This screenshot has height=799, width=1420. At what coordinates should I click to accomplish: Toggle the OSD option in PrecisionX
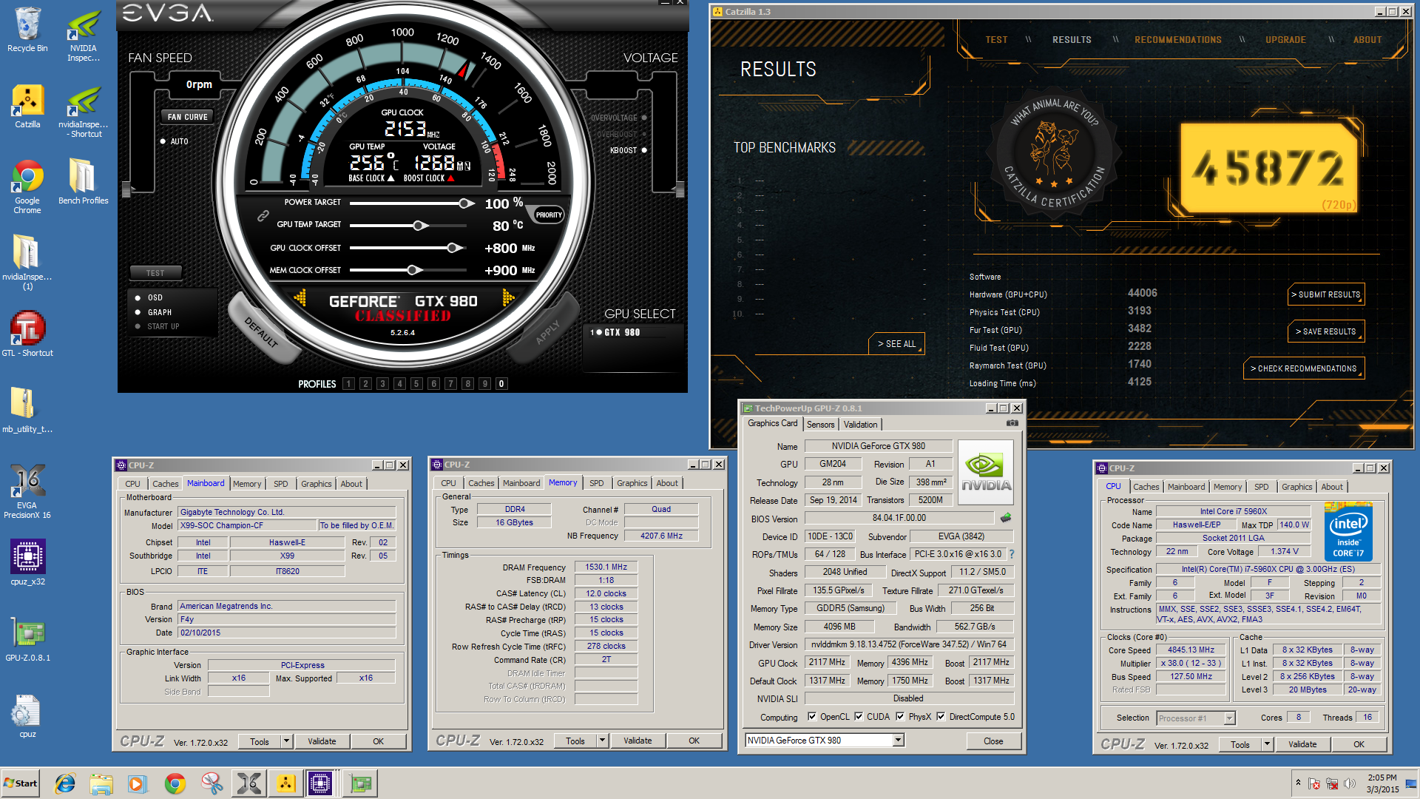click(x=138, y=297)
